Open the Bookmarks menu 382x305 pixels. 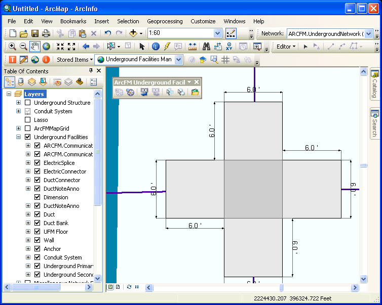[73, 21]
